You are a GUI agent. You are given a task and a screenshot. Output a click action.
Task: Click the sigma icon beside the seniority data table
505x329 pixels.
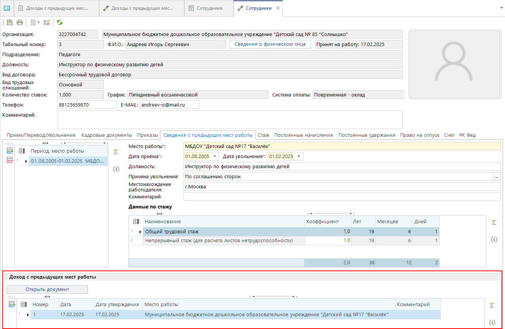pyautogui.click(x=494, y=222)
